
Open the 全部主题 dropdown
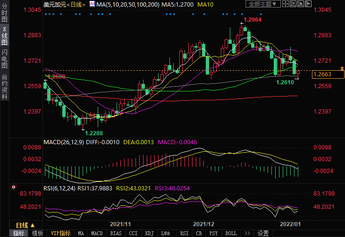click(x=262, y=4)
